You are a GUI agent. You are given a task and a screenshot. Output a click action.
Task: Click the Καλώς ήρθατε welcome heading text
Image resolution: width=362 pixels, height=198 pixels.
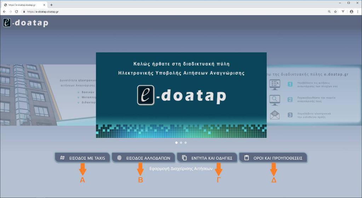tap(182, 64)
